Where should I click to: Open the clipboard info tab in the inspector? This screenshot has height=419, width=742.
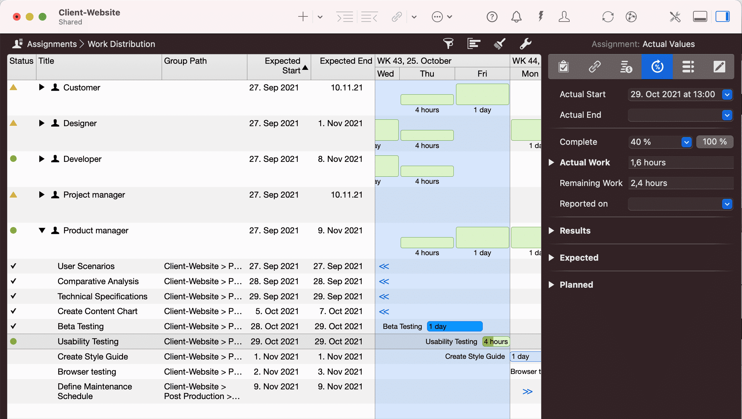pos(563,67)
